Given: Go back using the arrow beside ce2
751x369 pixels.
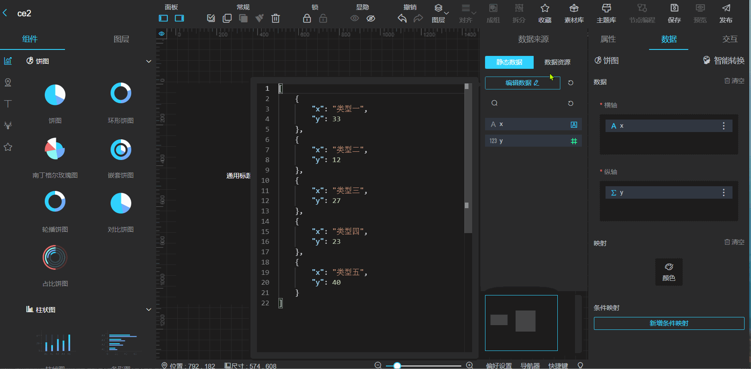Looking at the screenshot, I should 5,13.
